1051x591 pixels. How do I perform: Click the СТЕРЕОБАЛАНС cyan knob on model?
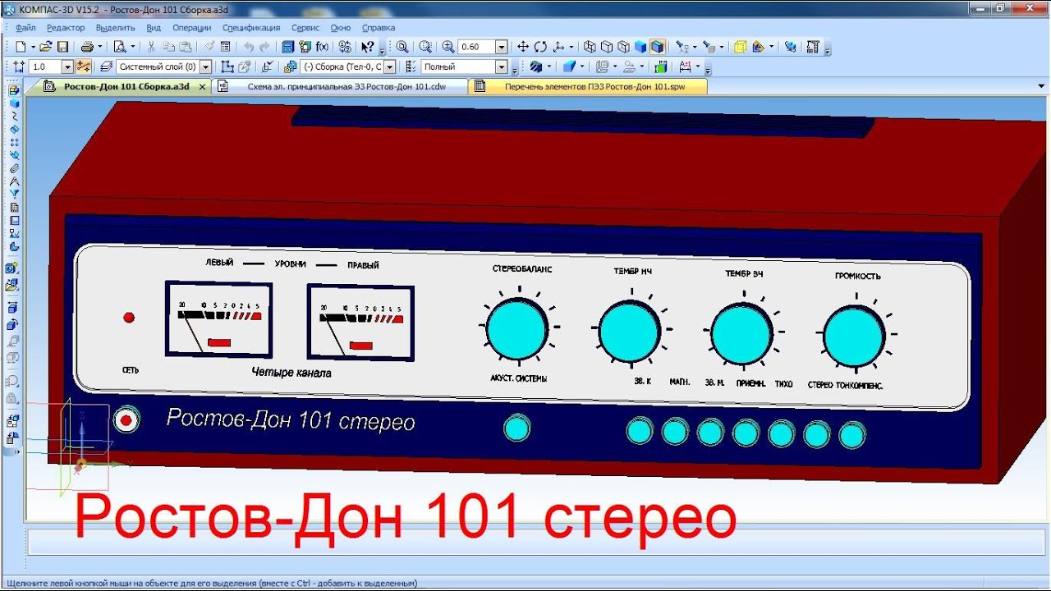click(x=516, y=328)
